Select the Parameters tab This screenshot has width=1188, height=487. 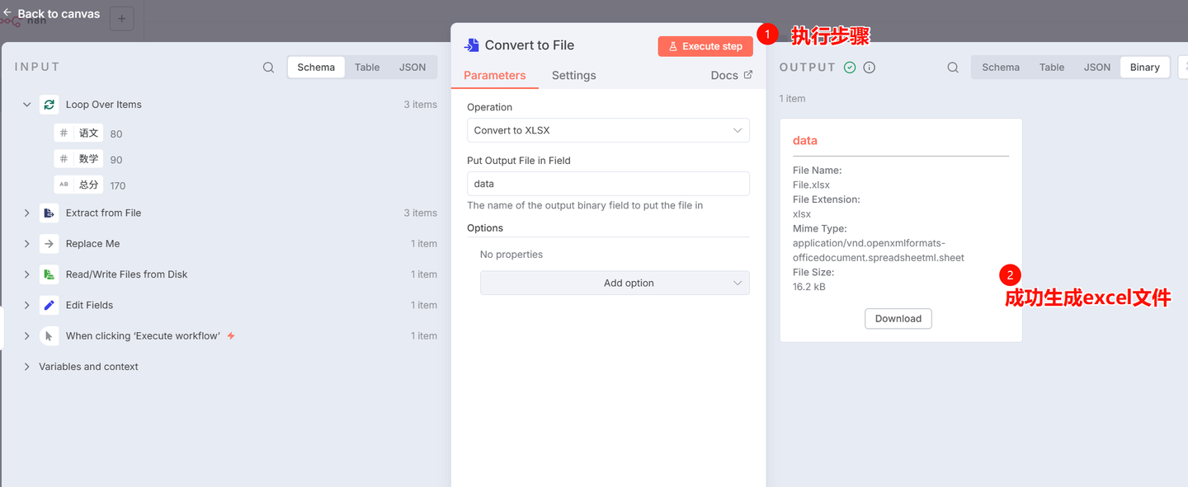click(x=494, y=75)
